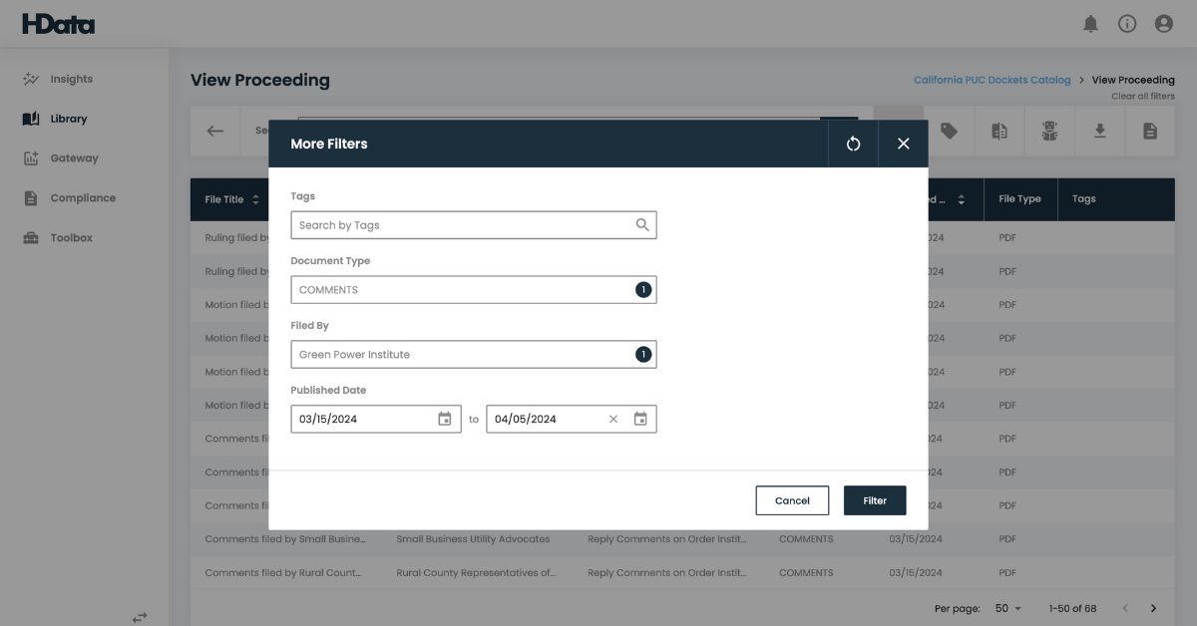Select the document comparison icon
Viewport: 1197px width, 626px height.
click(x=1000, y=131)
